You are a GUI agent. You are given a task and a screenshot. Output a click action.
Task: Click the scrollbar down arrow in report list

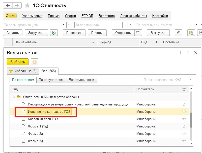click(x=191, y=144)
